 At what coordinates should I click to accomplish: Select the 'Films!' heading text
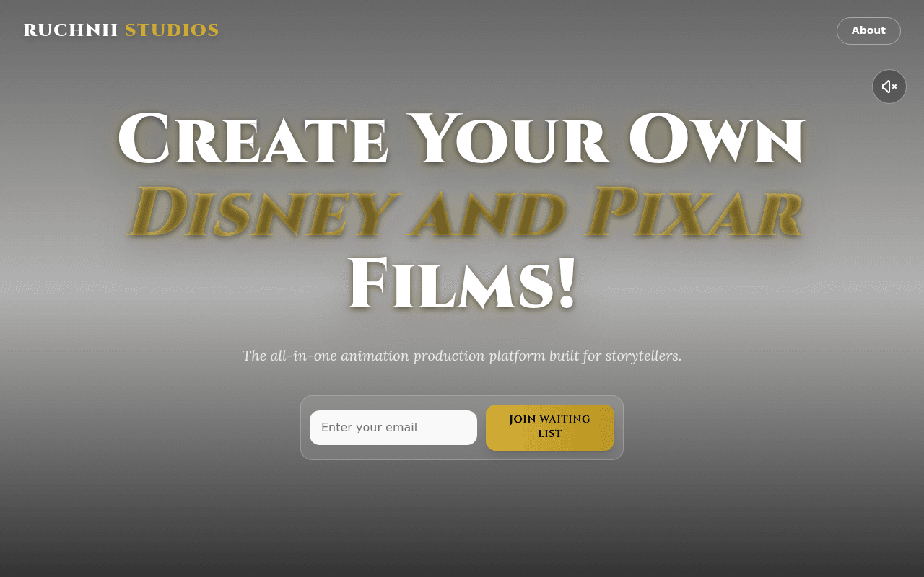(x=462, y=283)
